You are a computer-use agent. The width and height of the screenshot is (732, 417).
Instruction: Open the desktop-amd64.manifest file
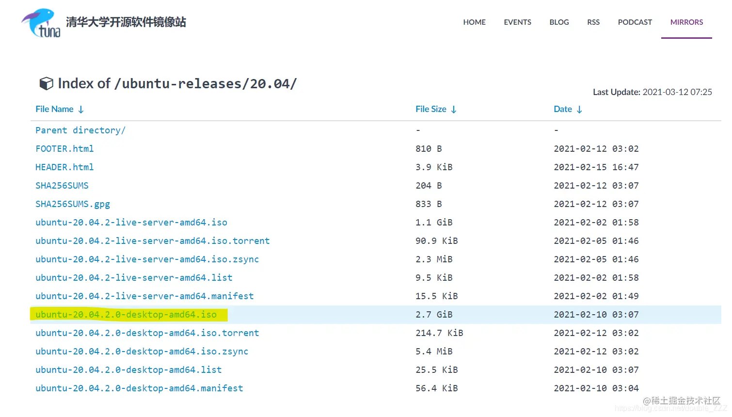click(139, 388)
